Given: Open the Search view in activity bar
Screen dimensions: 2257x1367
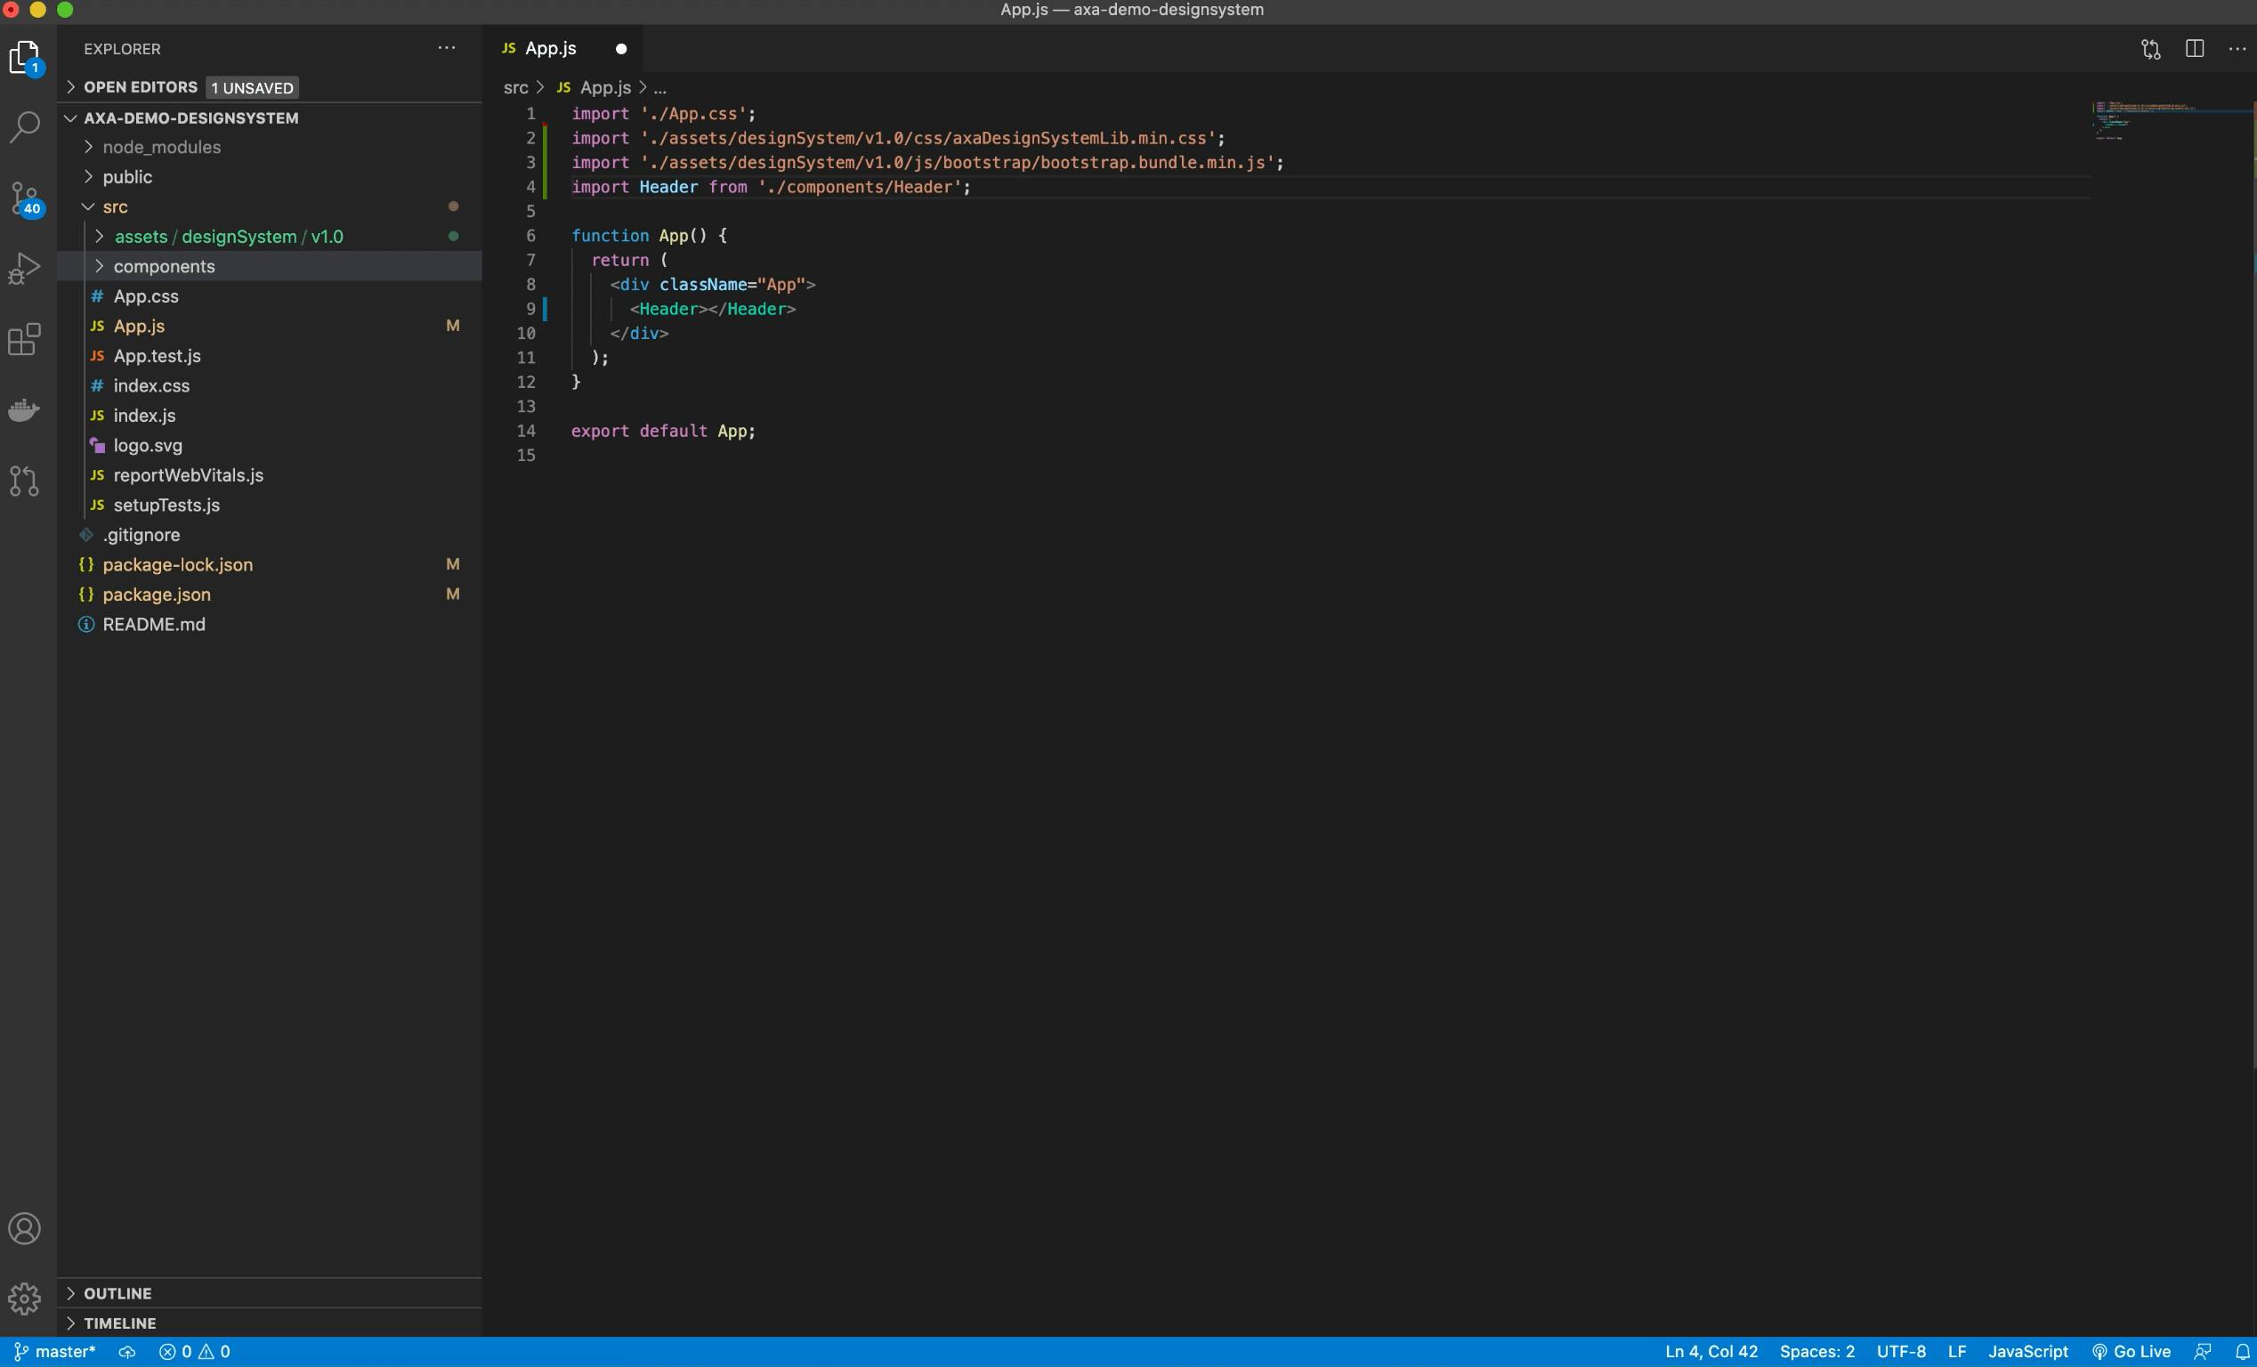Looking at the screenshot, I should (x=25, y=126).
